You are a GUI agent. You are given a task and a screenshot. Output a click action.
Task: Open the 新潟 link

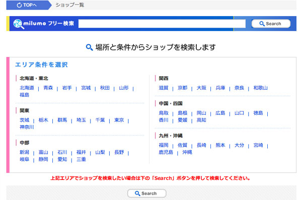25,152
